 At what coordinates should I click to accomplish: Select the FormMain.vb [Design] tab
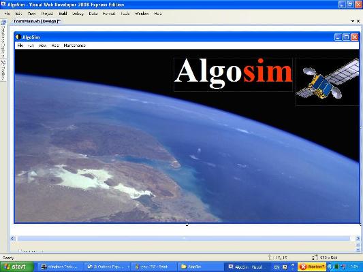37,21
